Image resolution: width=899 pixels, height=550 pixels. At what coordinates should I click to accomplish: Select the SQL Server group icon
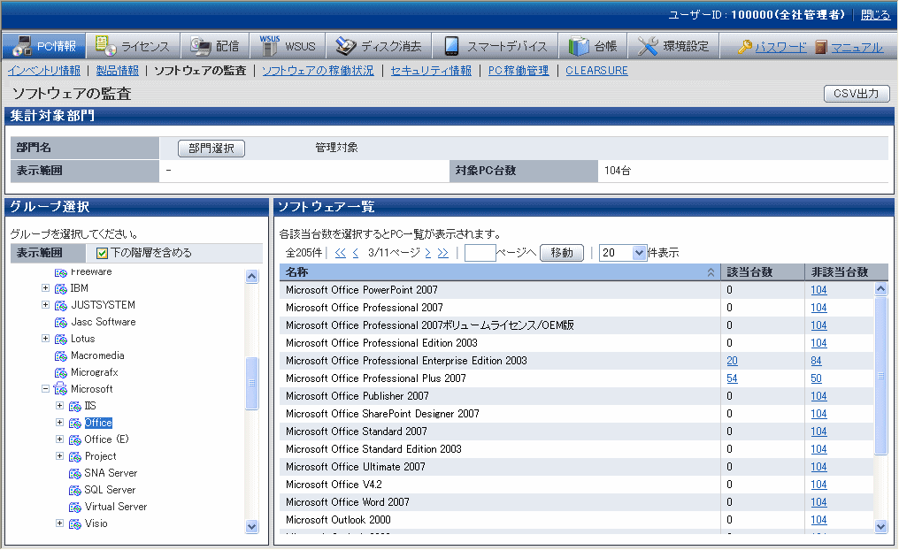click(x=74, y=490)
